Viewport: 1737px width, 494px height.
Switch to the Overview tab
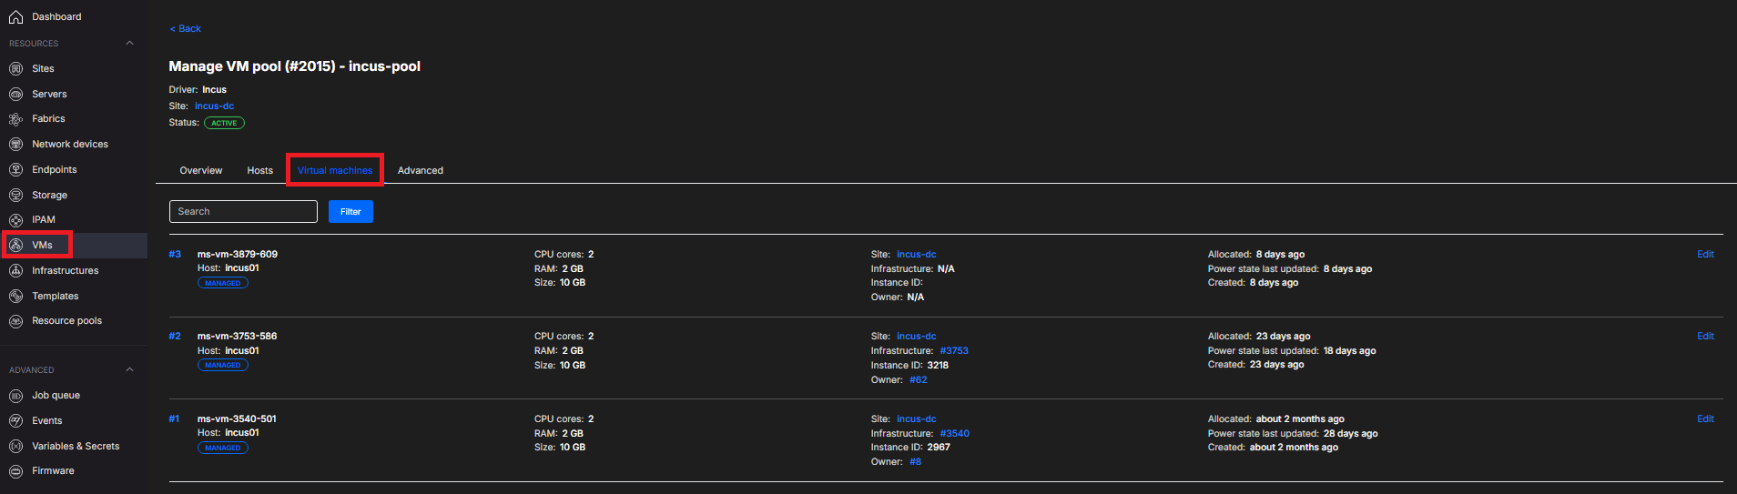click(x=200, y=171)
